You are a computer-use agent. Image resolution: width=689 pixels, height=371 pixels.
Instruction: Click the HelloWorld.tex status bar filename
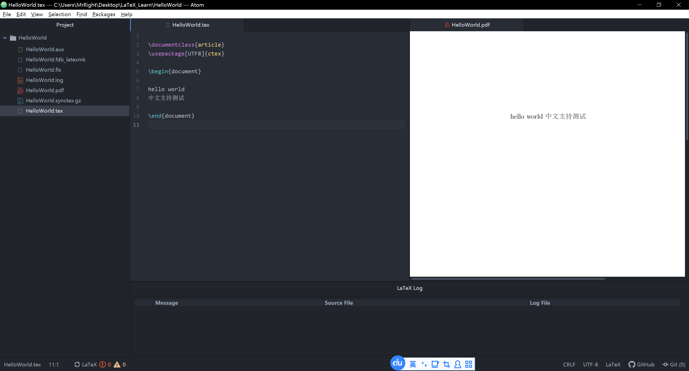pos(22,365)
